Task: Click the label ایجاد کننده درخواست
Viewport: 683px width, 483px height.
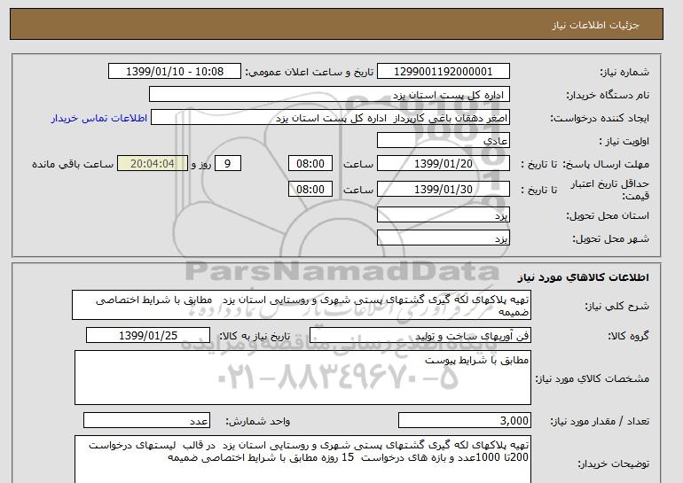Action: click(600, 119)
